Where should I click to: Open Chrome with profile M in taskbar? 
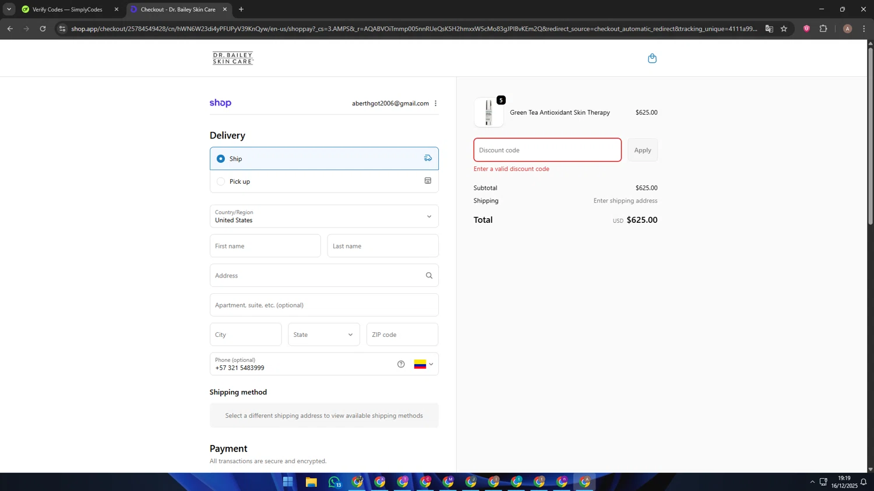448,482
